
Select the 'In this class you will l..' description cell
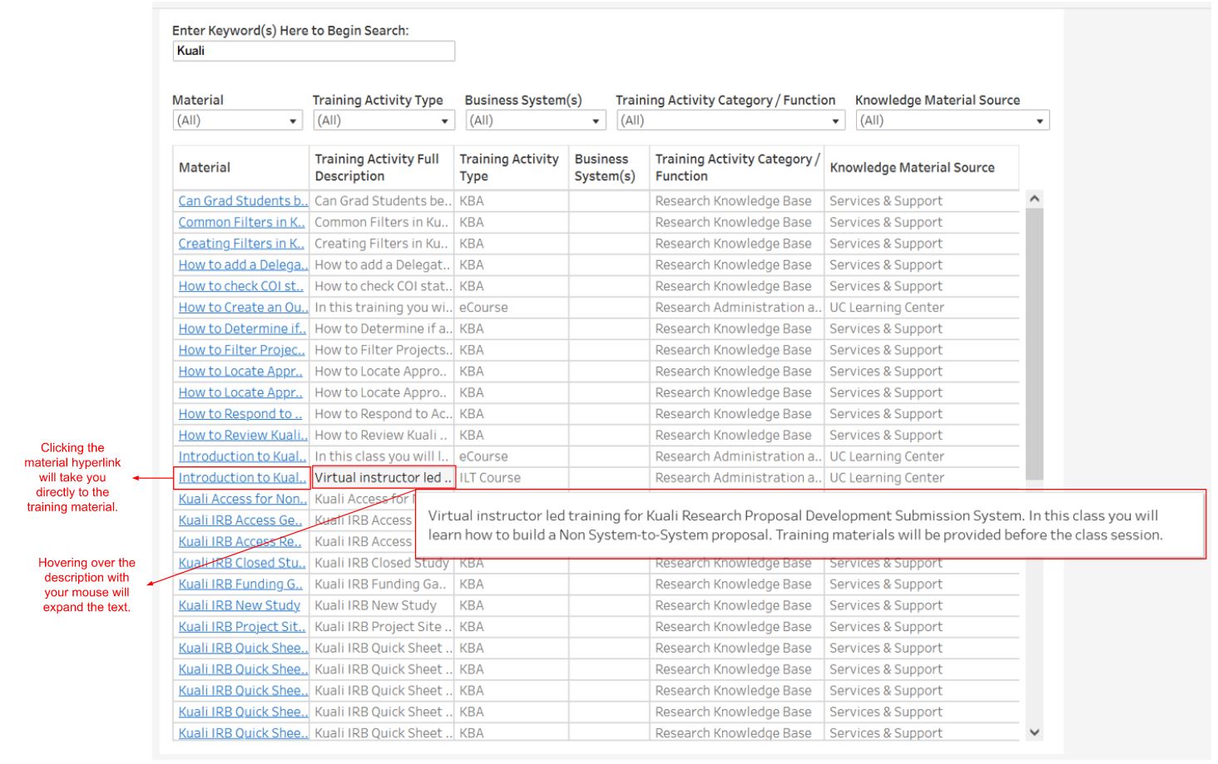tap(382, 456)
